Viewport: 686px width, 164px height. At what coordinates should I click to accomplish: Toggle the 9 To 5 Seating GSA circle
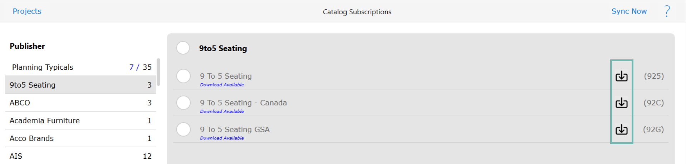point(183,129)
